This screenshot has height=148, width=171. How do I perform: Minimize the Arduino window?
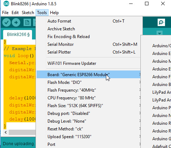131,4
